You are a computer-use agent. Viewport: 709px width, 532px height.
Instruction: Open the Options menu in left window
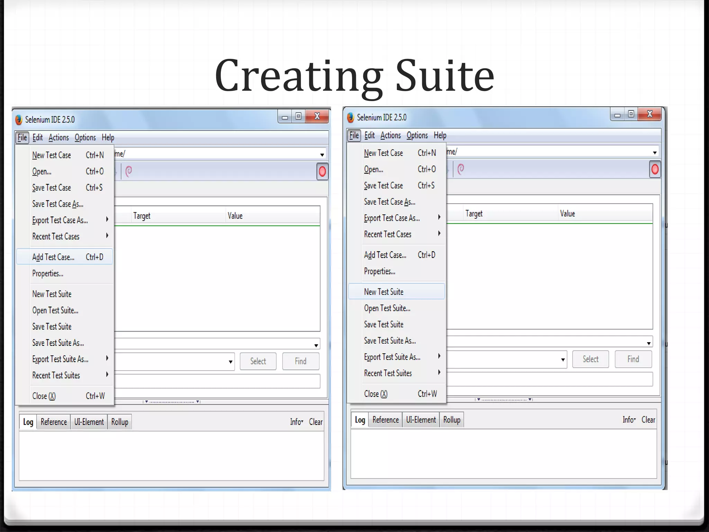click(x=85, y=138)
